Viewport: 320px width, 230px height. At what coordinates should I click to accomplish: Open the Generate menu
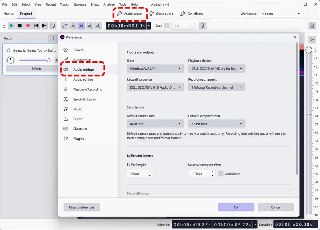tap(80, 4)
